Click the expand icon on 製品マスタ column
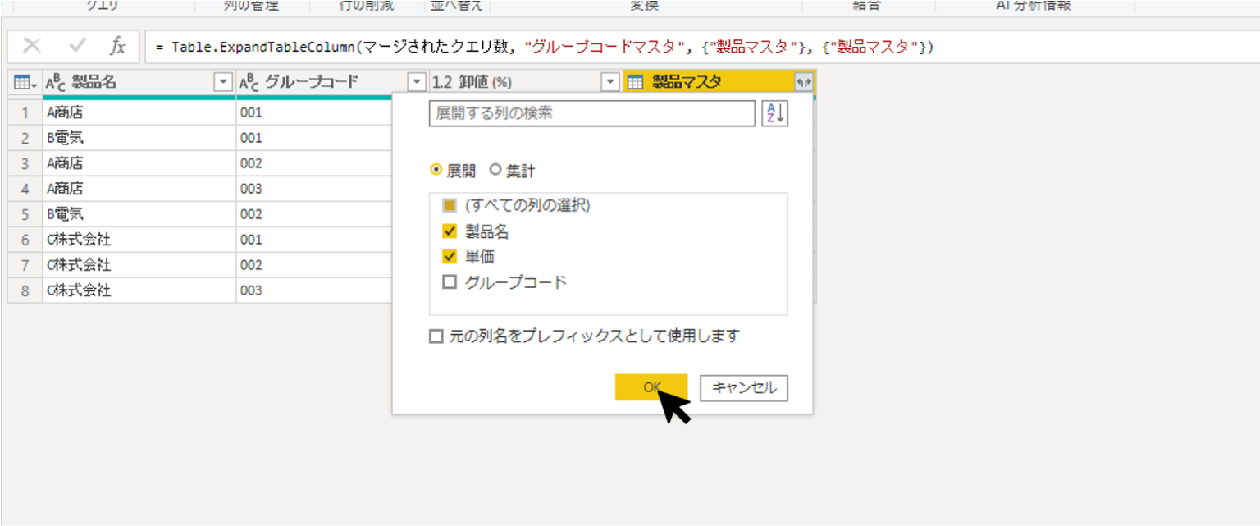The height and width of the screenshot is (526, 1260). click(x=803, y=82)
